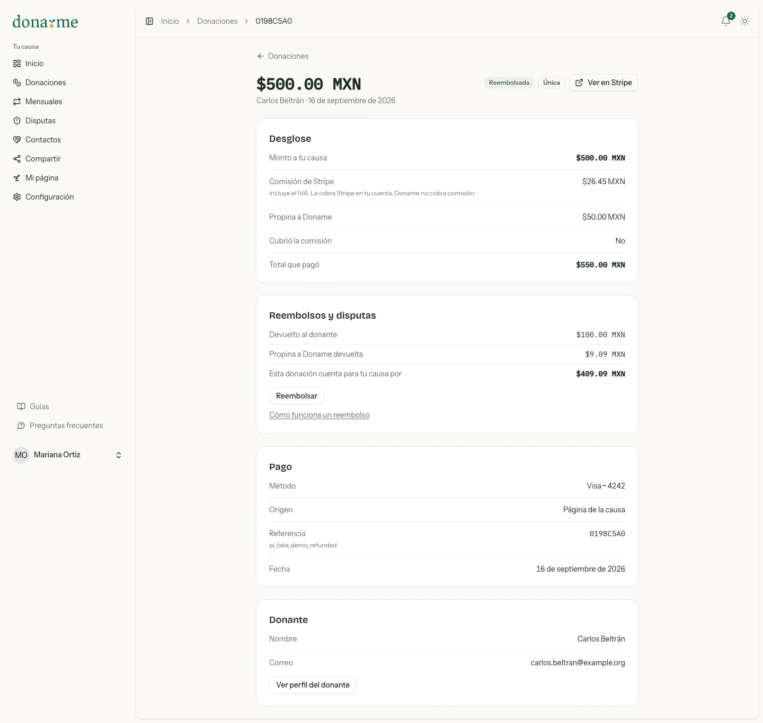
Task: Go to Mensuales in the sidebar
Action: (68, 102)
